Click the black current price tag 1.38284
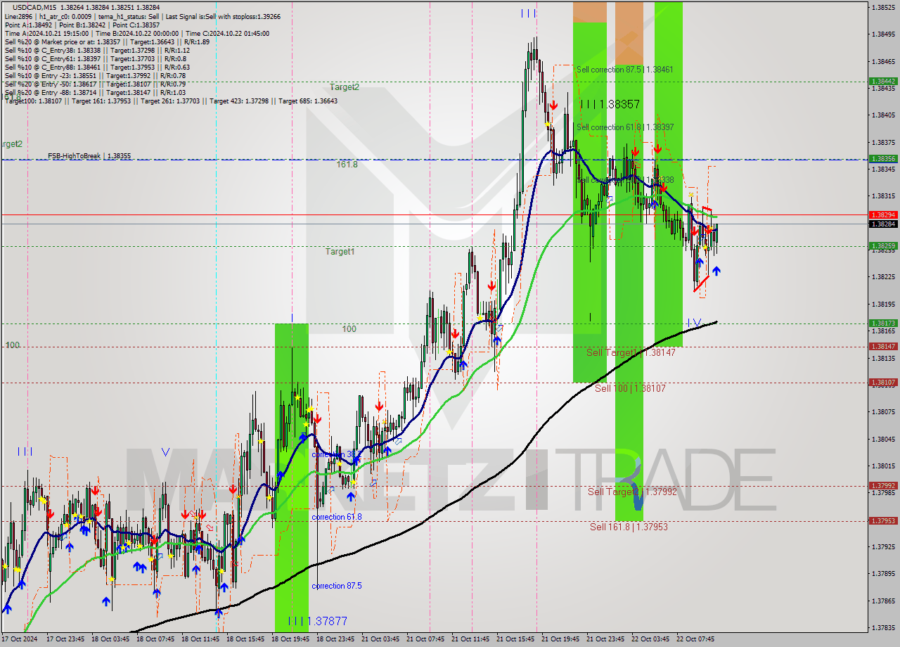Screen dimensions: 900x647 point(883,224)
